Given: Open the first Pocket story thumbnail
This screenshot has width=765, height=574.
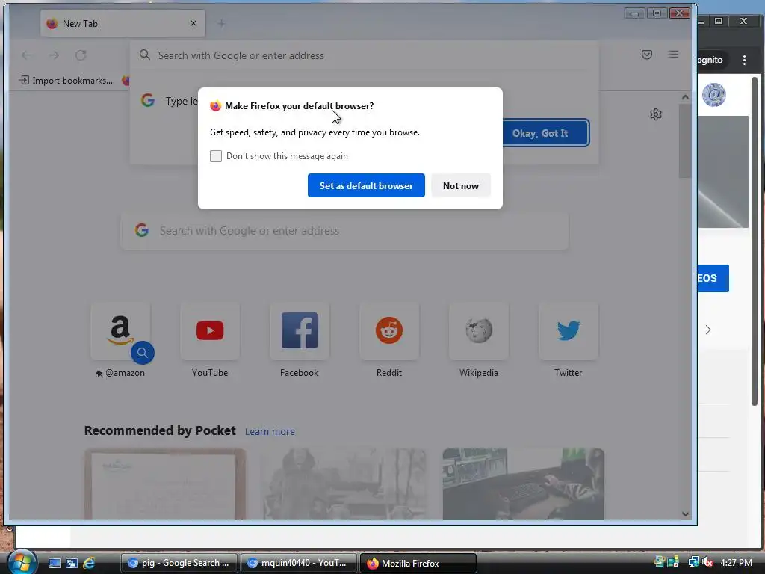Looking at the screenshot, I should tap(165, 484).
